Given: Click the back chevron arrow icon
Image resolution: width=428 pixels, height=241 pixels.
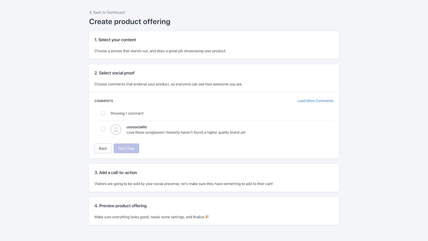Looking at the screenshot, I should point(90,12).
